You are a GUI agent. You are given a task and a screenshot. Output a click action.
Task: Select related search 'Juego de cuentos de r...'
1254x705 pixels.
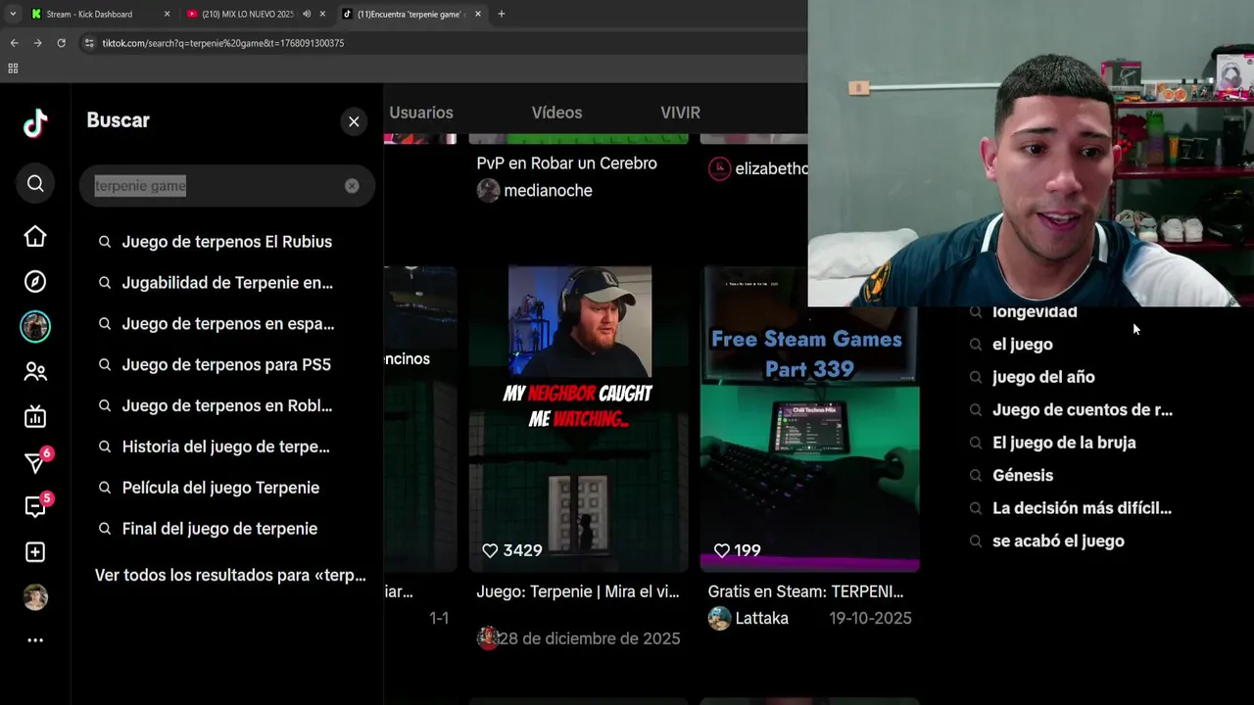pyautogui.click(x=1082, y=410)
